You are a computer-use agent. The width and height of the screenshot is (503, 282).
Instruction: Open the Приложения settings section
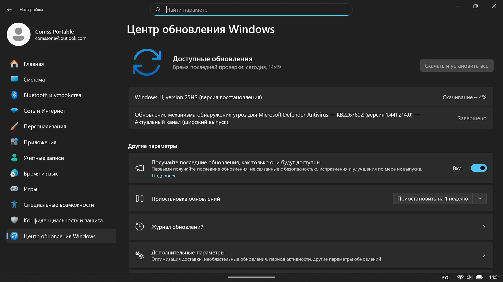(x=61, y=142)
